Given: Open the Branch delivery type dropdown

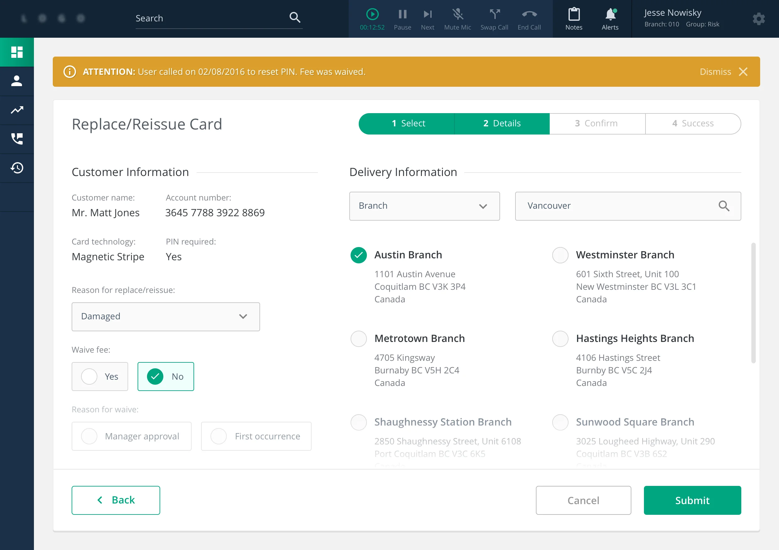Looking at the screenshot, I should (424, 206).
